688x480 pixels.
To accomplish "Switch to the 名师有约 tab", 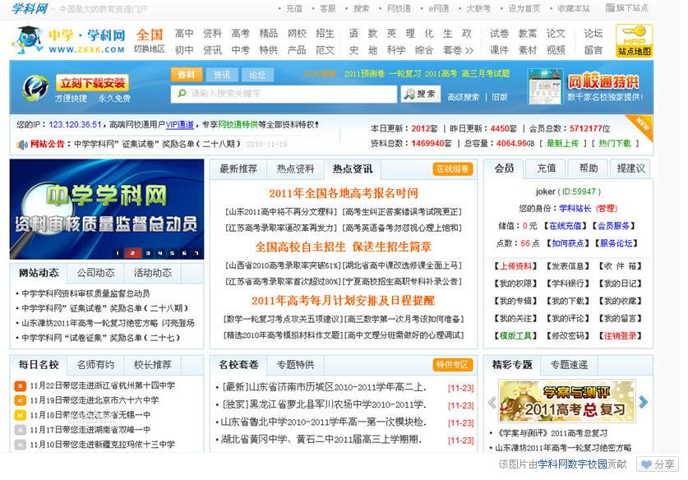I will (95, 365).
